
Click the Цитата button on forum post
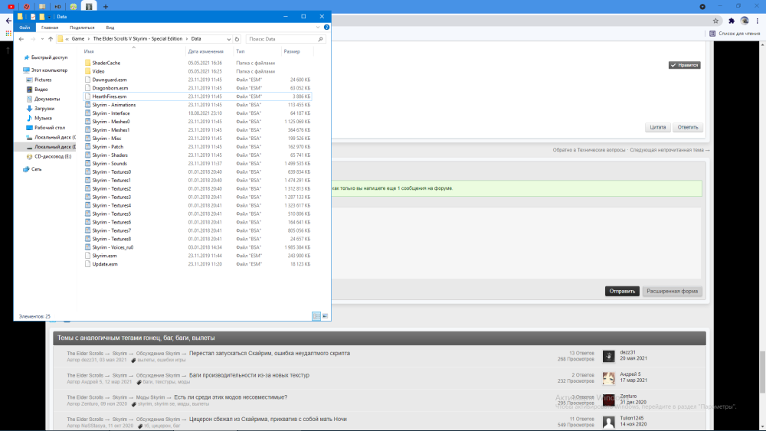pos(657,127)
